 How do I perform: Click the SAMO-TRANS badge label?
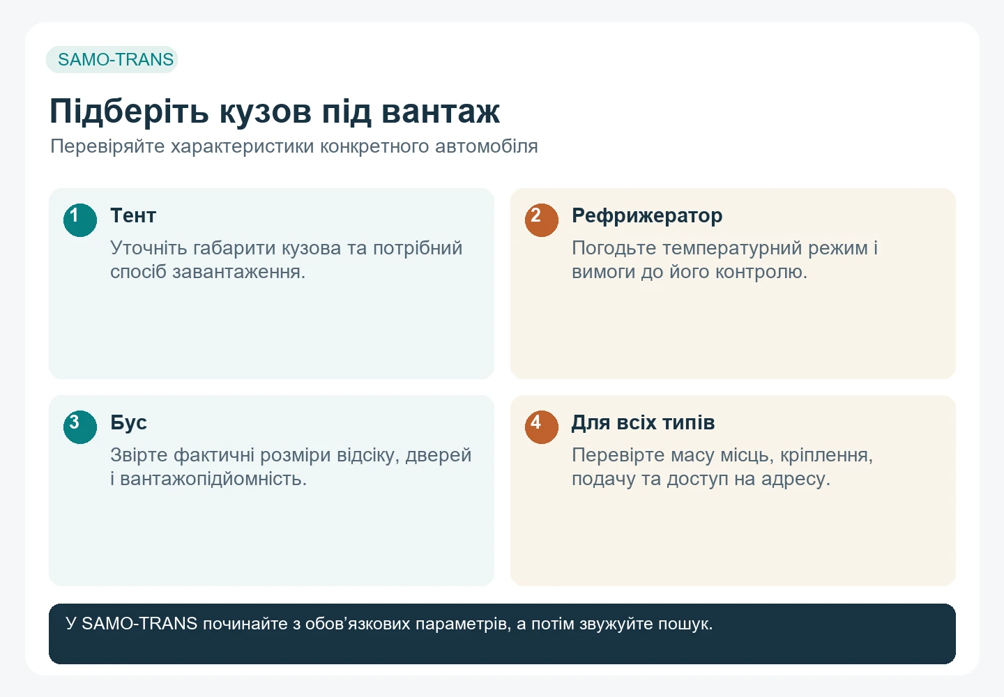pyautogui.click(x=112, y=60)
